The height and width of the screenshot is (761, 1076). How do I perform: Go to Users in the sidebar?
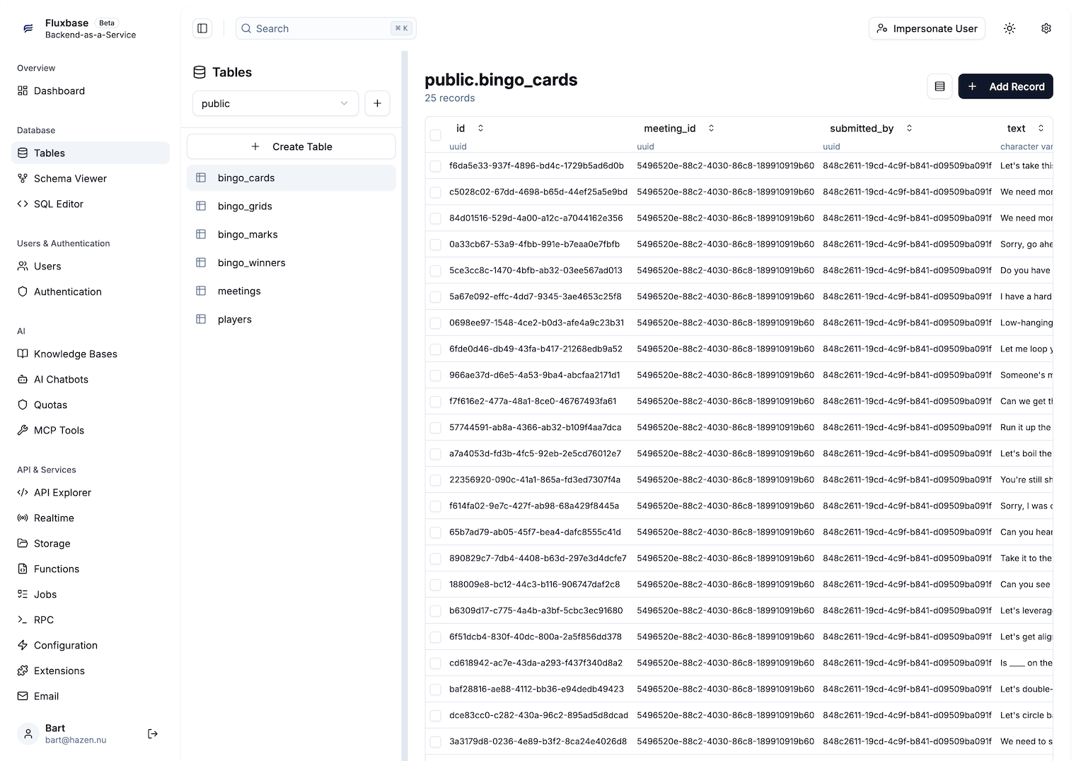[91, 266]
